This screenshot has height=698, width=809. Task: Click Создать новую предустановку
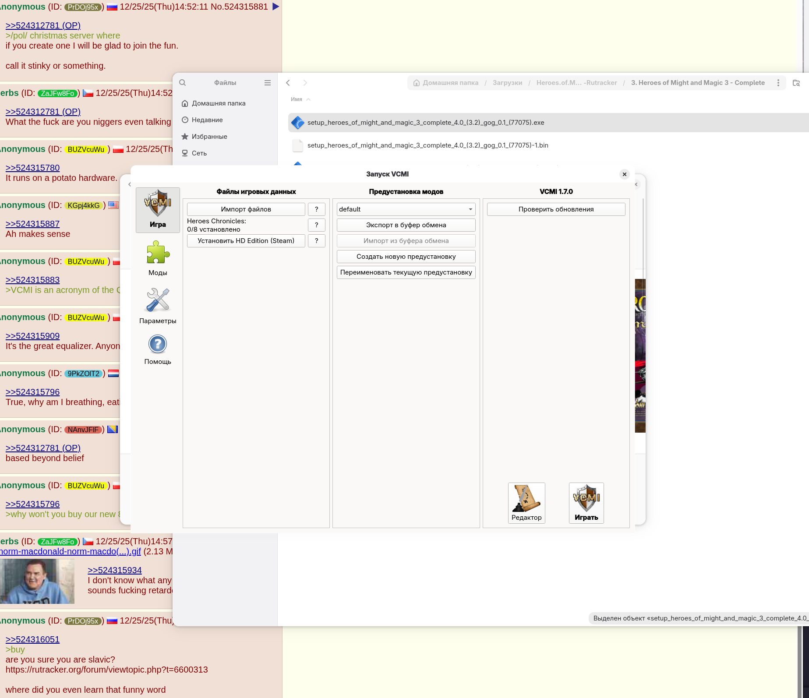[x=406, y=257]
